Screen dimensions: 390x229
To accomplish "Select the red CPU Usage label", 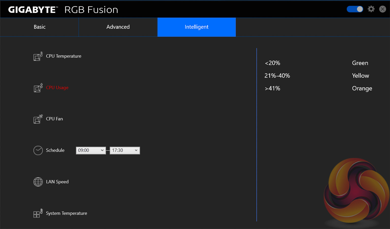I will (57, 88).
